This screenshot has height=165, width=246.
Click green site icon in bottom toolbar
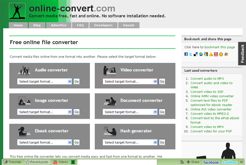tap(73, 162)
